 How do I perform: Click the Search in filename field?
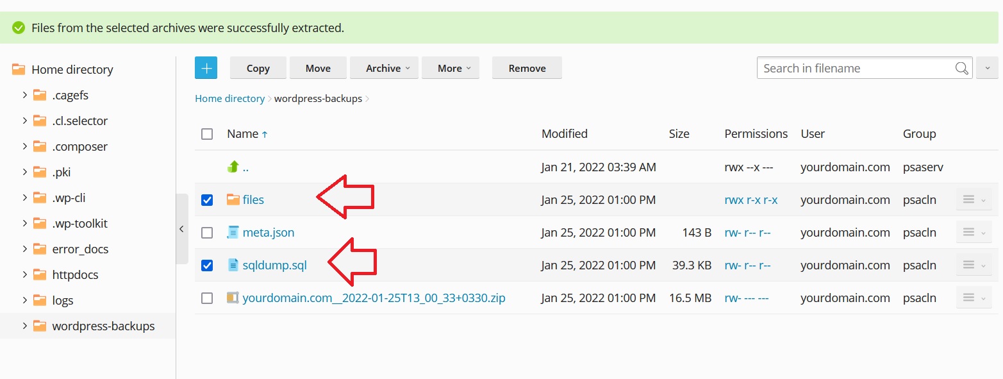pyautogui.click(x=856, y=68)
